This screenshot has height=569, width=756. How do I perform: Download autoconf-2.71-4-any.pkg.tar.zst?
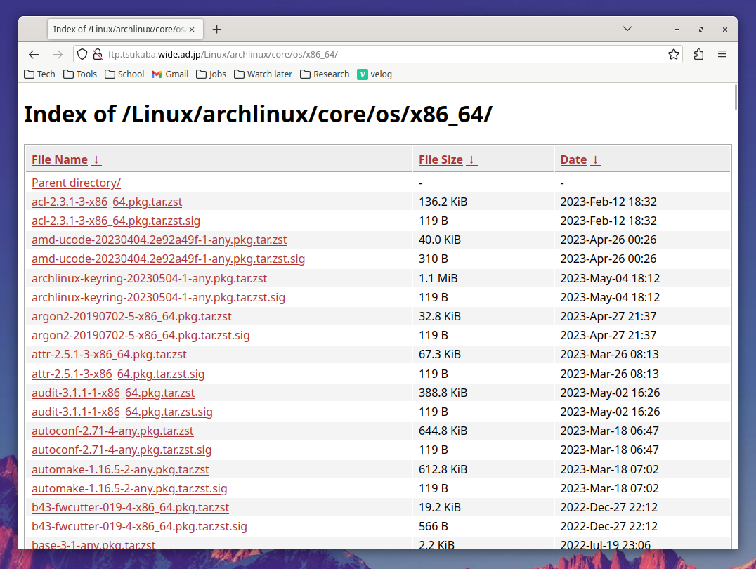click(x=112, y=431)
